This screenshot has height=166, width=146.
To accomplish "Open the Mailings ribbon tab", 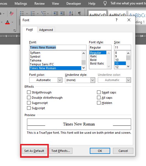I will pyautogui.click(x=21, y=4).
